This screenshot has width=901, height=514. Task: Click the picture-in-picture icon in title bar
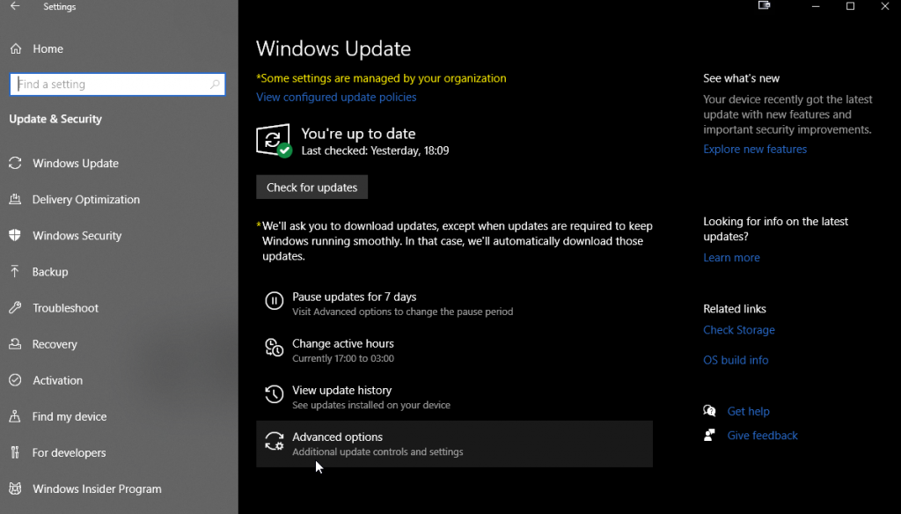765,6
